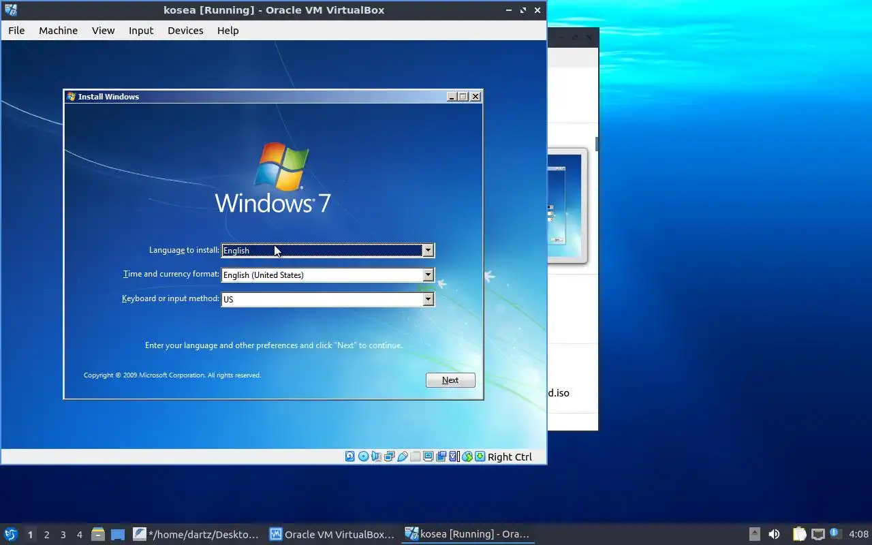Viewport: 872px width, 545px height.
Task: Click the audio indicator in VM status bar
Action: (x=376, y=456)
